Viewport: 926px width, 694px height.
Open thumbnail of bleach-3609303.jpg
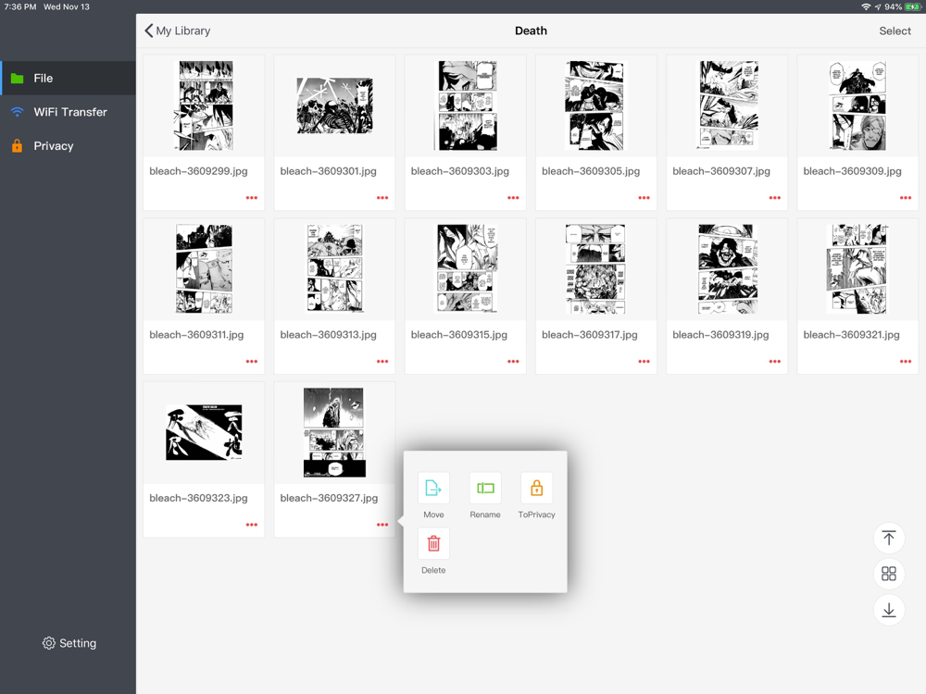(466, 105)
